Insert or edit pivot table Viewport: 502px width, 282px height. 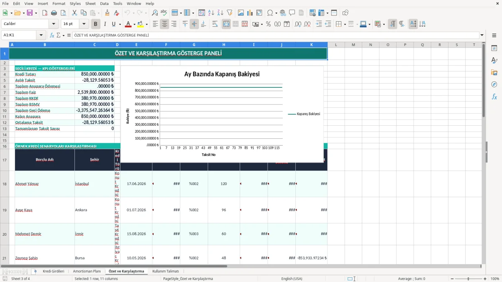(x=259, y=13)
